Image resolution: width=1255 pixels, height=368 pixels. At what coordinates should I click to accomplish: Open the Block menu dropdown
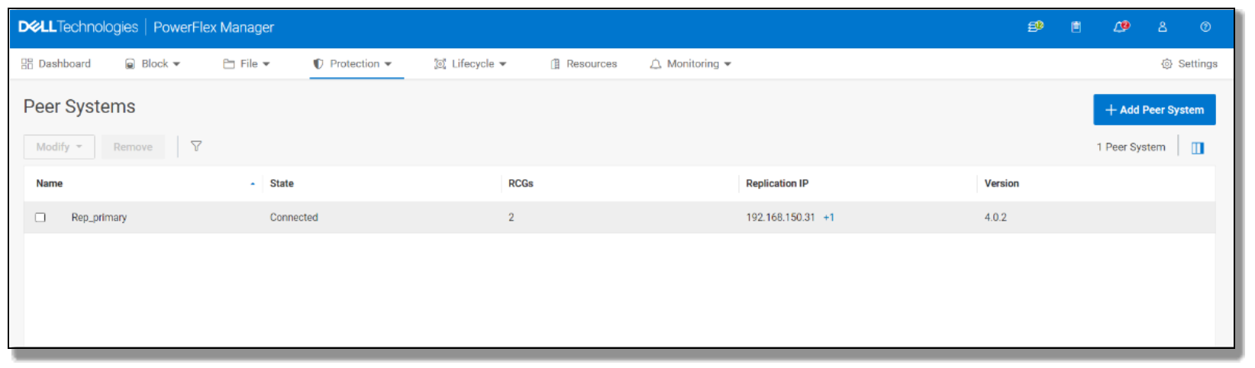(153, 64)
